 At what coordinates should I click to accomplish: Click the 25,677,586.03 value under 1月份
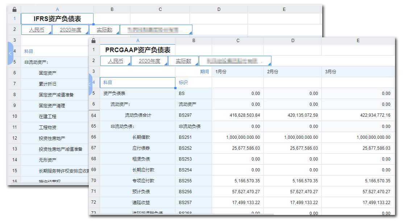238,148
